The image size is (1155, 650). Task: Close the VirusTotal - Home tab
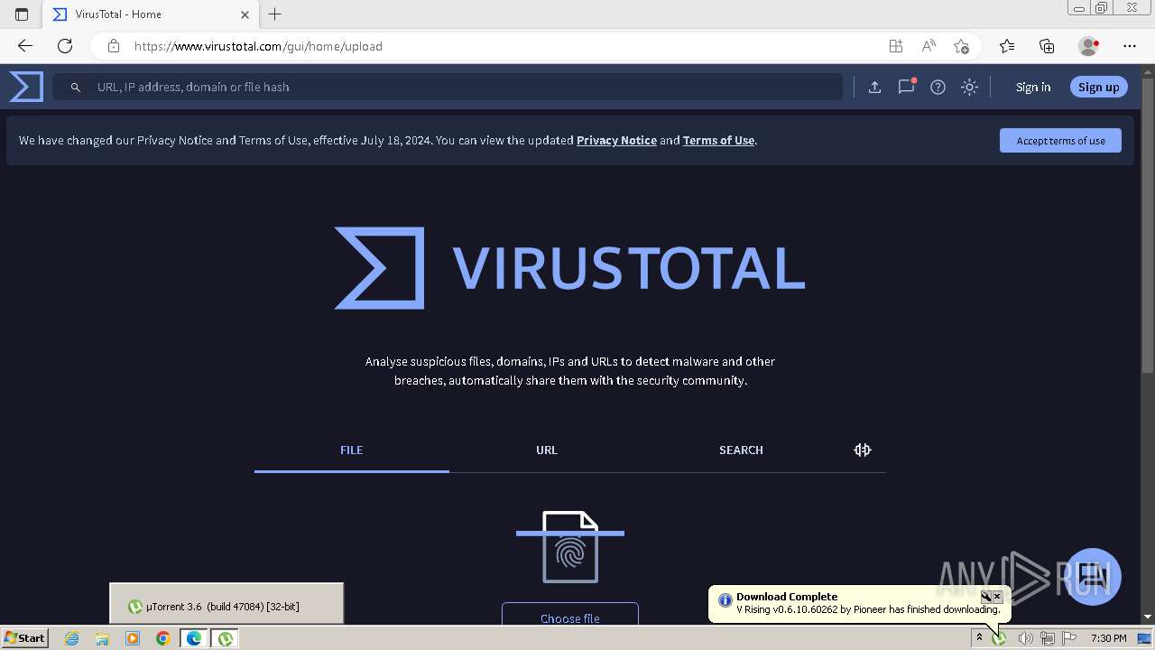[245, 14]
